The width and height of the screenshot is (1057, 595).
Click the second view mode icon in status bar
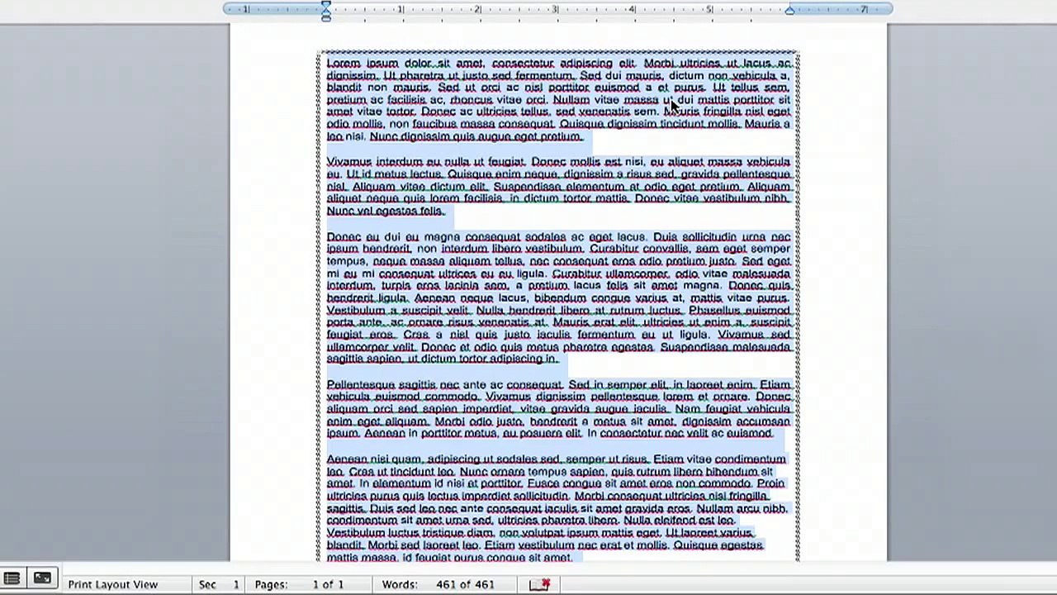pyautogui.click(x=42, y=578)
